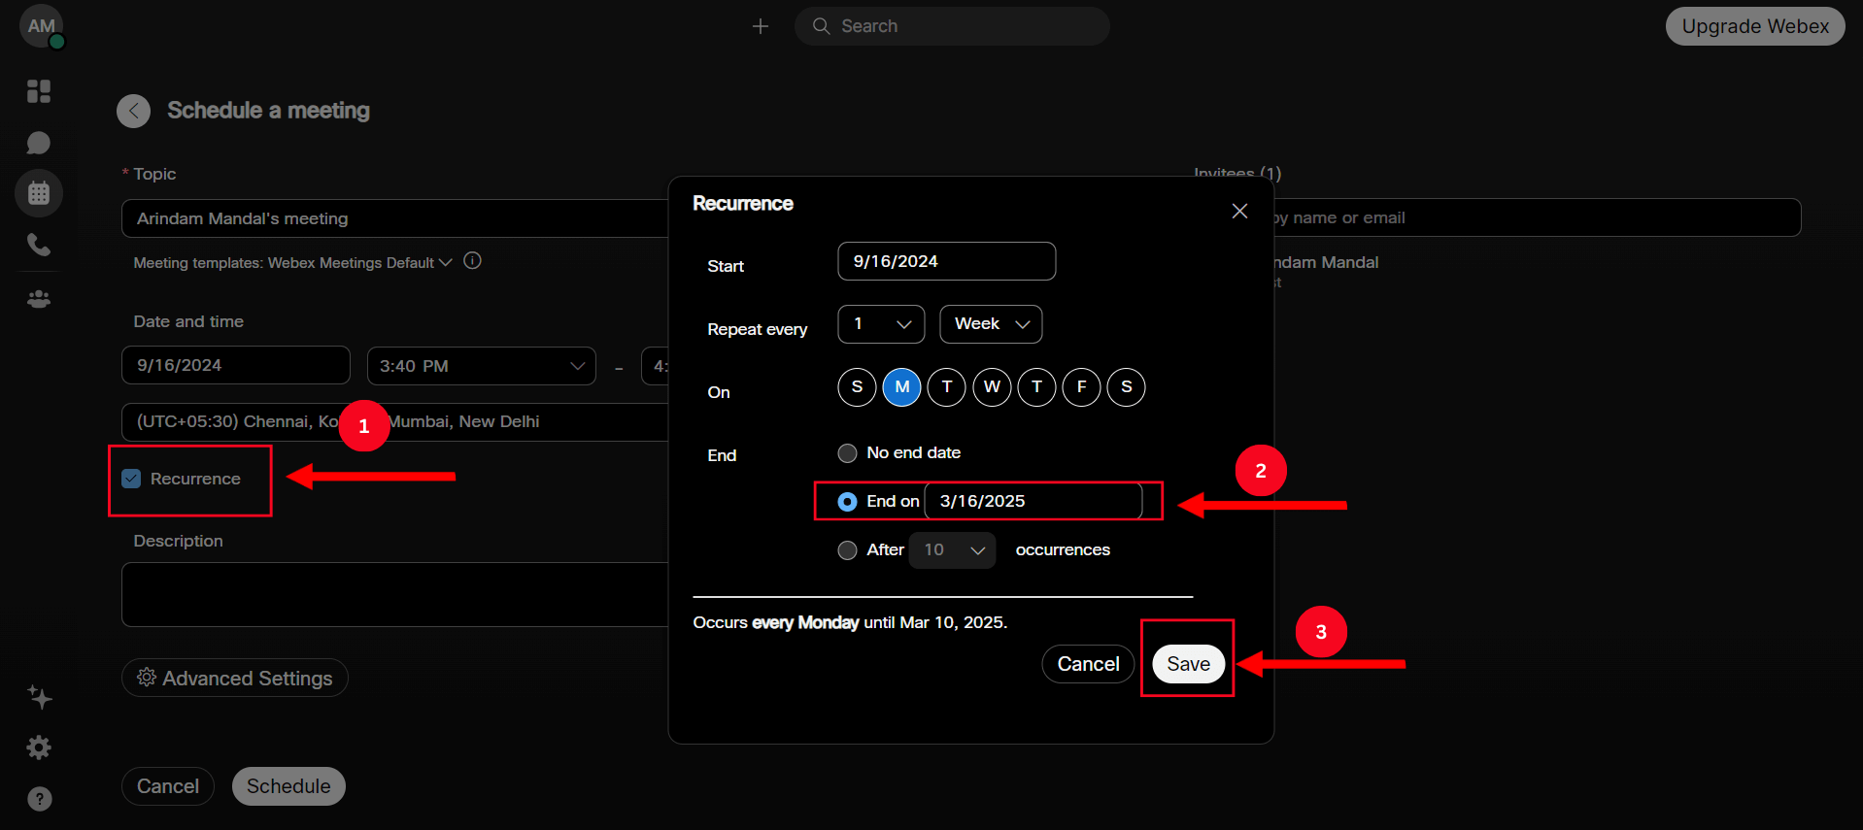
Task: Click the End on date field
Action: click(1033, 501)
